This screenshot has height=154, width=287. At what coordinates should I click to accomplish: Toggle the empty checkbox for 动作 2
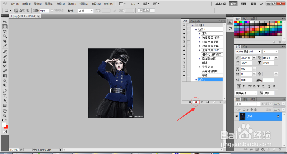[x=184, y=79]
